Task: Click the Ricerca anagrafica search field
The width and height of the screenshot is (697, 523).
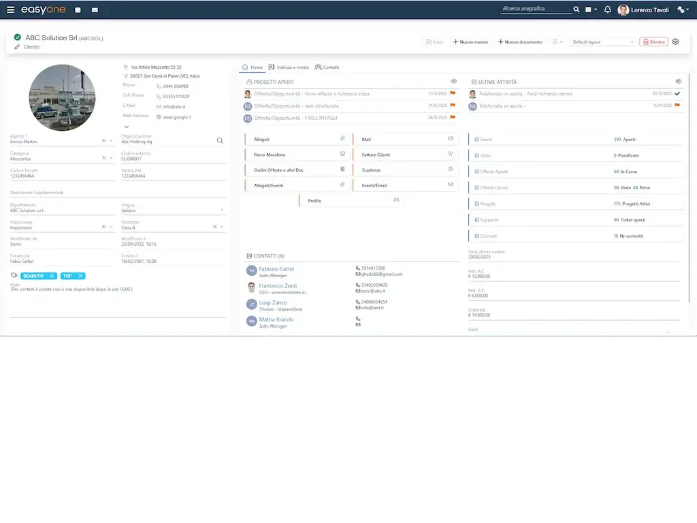Action: 535,10
